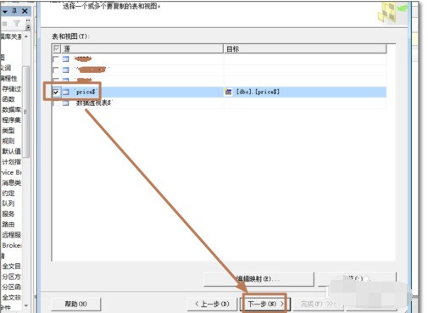Viewport: 428px width, 313px height.
Task: Open the 编辑映射(E)... dialog
Action: click(258, 279)
